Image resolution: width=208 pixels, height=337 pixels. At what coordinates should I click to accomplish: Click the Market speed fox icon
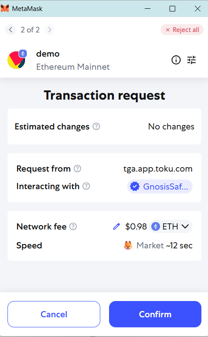coord(128,245)
